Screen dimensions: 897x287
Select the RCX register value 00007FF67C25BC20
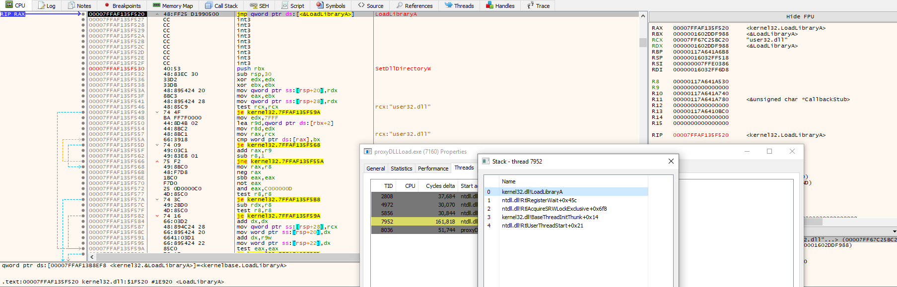[x=701, y=40]
